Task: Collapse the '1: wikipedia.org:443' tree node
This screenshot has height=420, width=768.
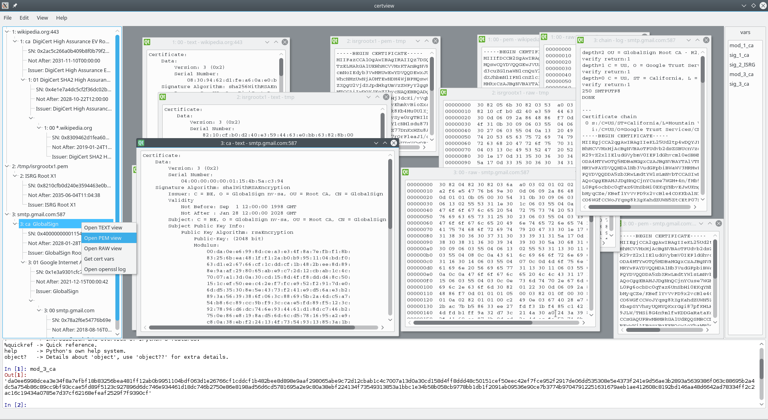Action: 7,32
